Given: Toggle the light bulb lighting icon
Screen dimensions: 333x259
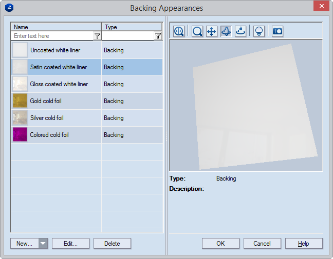Looking at the screenshot, I should (259, 31).
